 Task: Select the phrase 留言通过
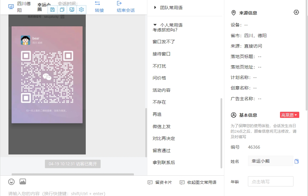coord(162,151)
